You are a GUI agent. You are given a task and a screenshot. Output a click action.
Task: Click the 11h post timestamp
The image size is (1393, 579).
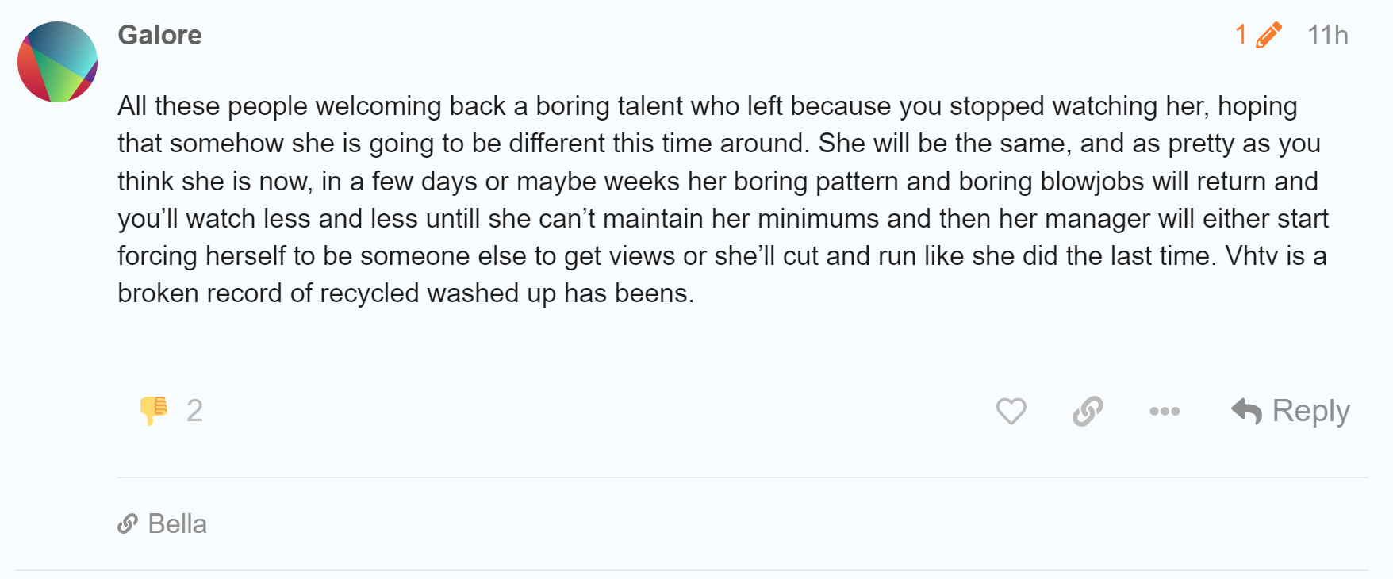tap(1327, 35)
